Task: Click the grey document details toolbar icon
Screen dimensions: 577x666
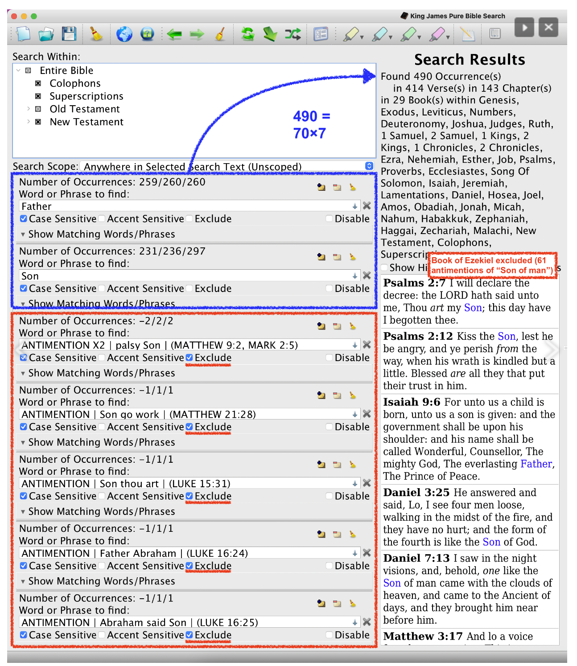Action: click(x=495, y=33)
